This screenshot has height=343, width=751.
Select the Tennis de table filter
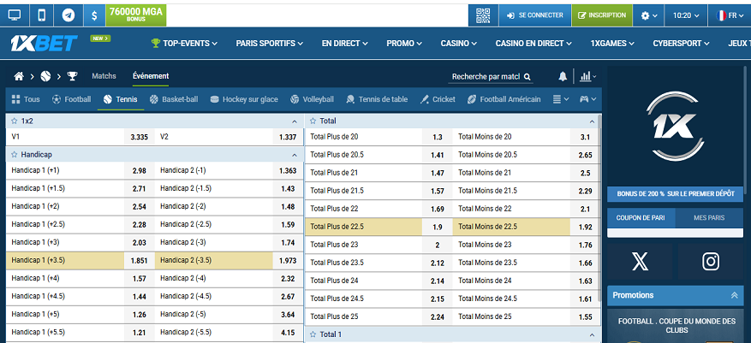377,99
